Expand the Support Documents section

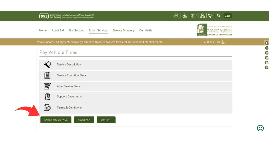(x=136, y=97)
